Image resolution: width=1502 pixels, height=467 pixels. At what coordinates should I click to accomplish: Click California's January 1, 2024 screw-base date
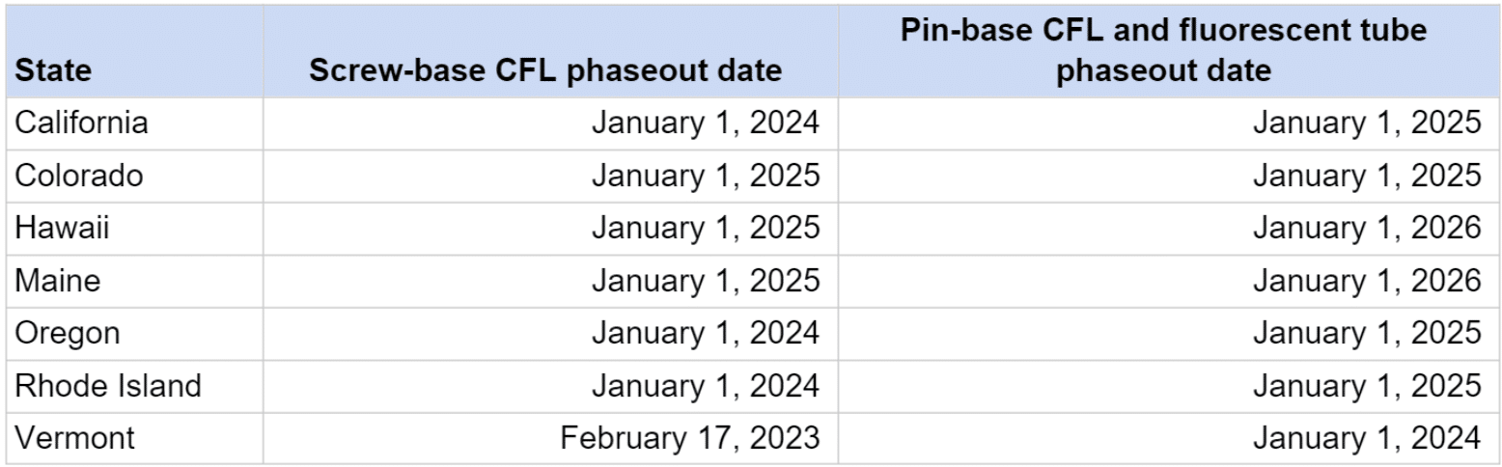706,123
